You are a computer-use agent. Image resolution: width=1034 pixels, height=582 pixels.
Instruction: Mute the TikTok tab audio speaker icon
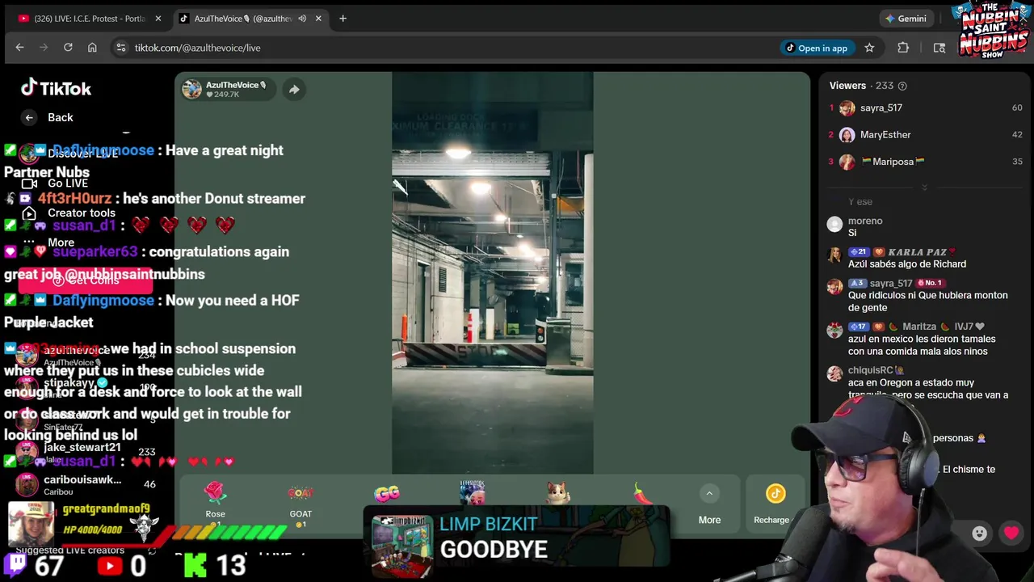[302, 19]
